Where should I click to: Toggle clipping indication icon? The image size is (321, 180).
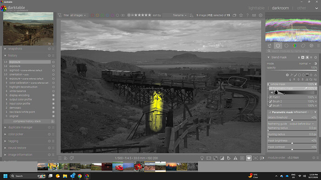coord(222,158)
